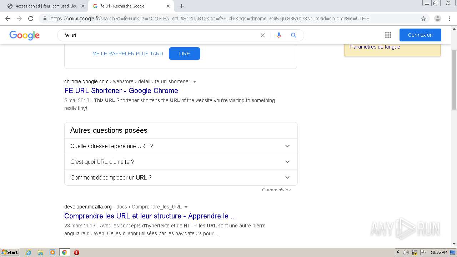Click the scrollbar down arrow
Image resolution: width=457 pixels, height=257 pixels.
click(x=454, y=244)
